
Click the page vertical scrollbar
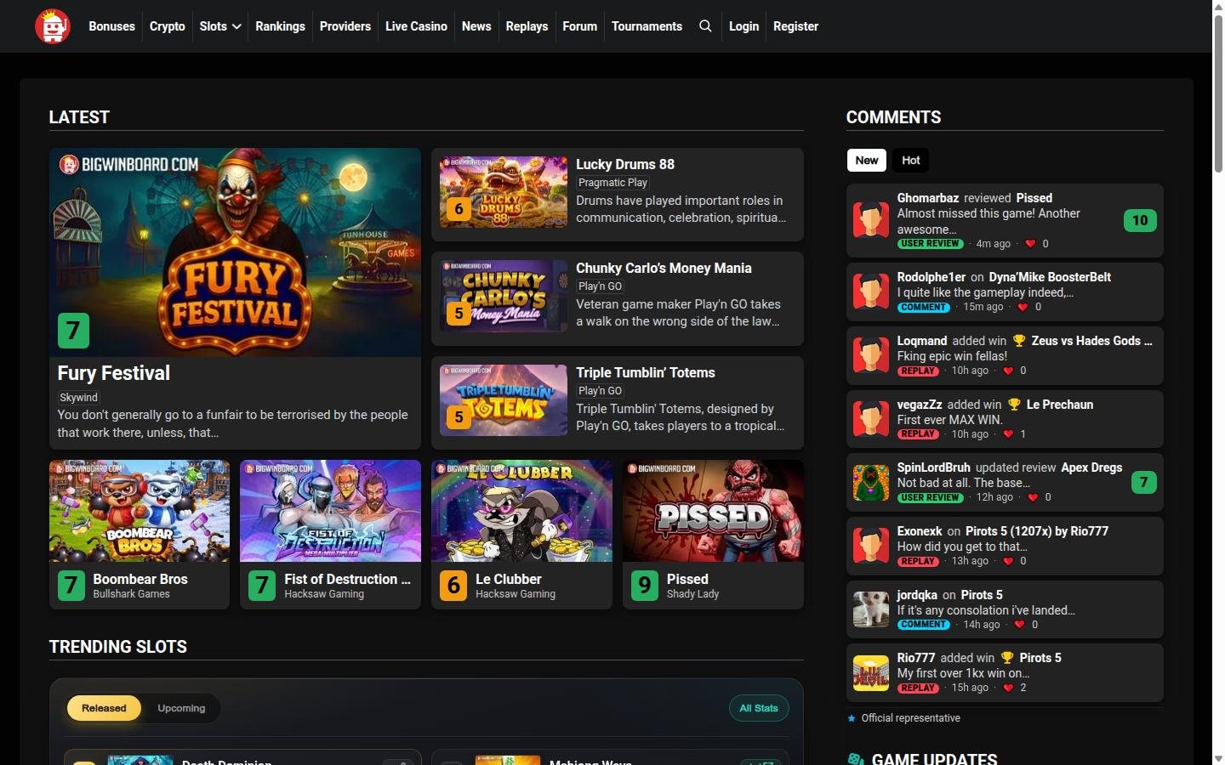pyautogui.click(x=1218, y=93)
